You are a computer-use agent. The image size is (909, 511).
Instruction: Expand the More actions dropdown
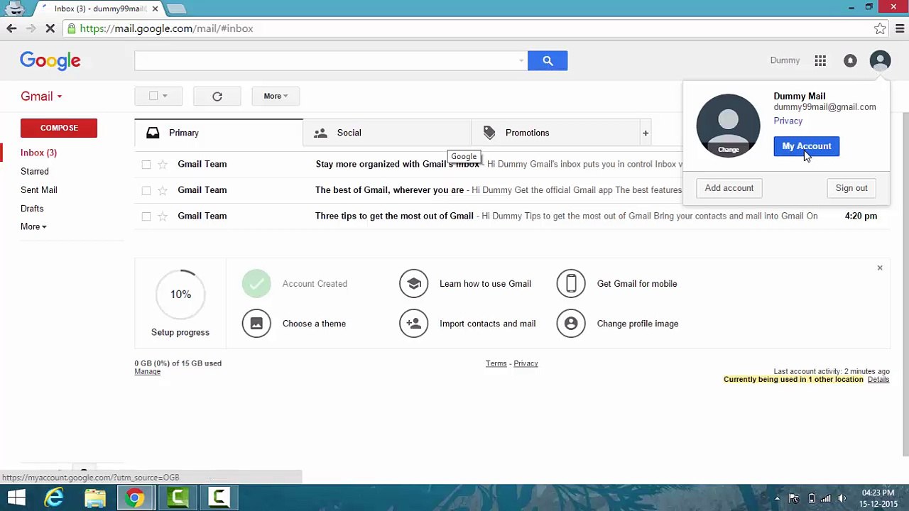(276, 97)
